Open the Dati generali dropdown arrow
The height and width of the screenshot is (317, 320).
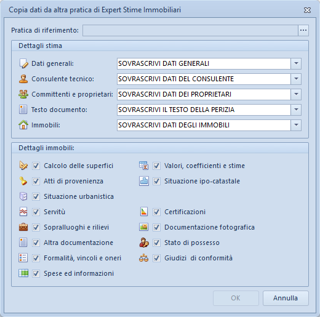click(296, 63)
